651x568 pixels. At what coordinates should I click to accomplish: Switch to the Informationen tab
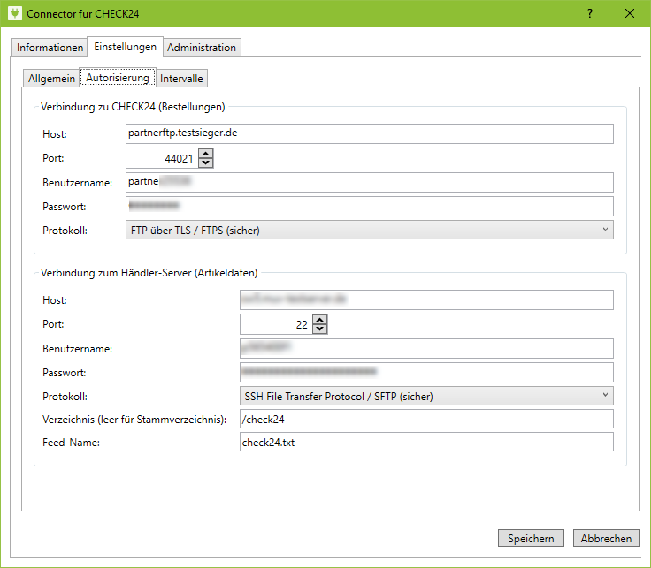(x=50, y=47)
